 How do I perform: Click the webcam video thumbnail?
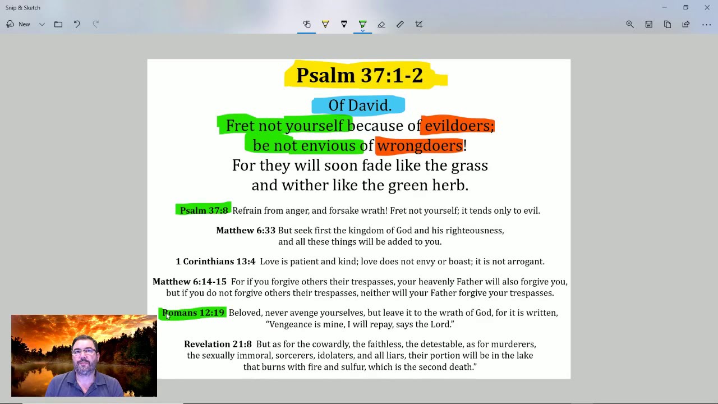[x=84, y=356]
